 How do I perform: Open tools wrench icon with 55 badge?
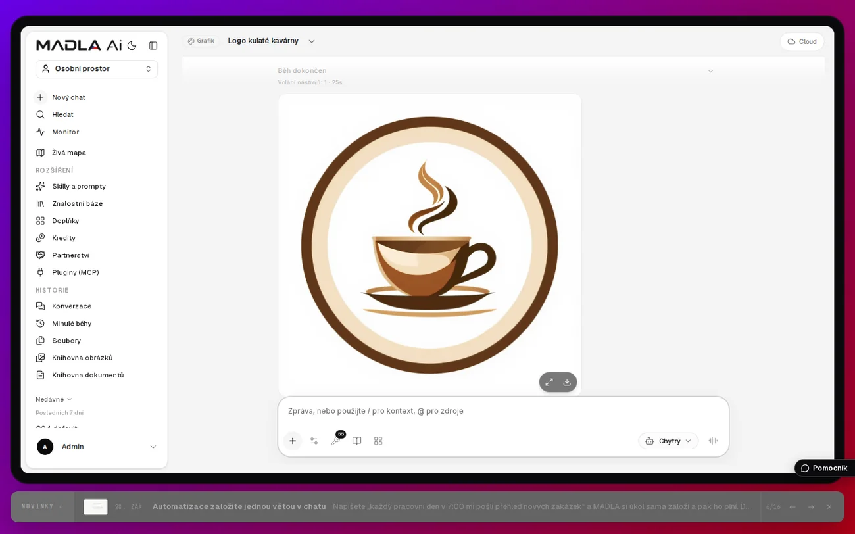tap(336, 440)
